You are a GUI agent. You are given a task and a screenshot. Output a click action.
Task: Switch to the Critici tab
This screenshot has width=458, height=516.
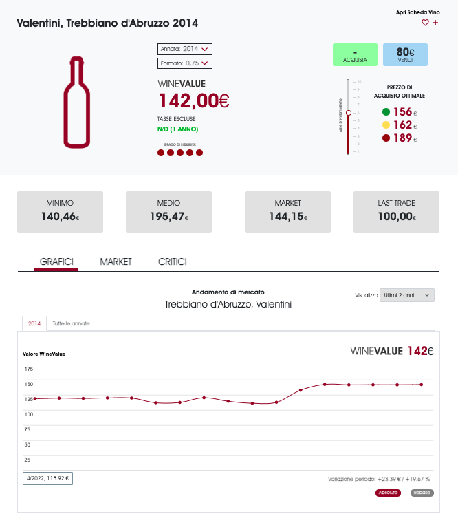173,262
